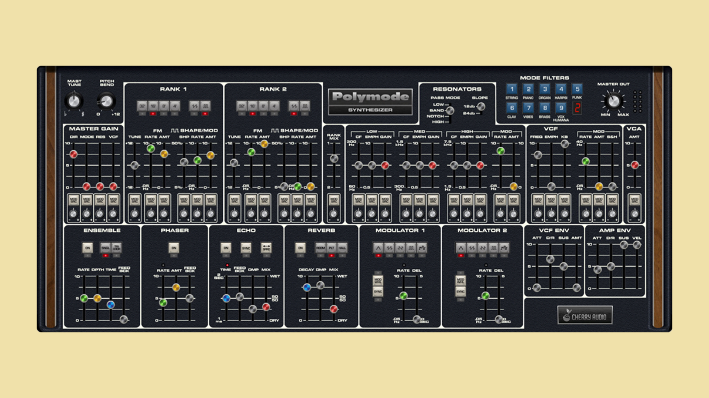Viewport: 709px width, 398px height.
Task: Enable the Echo SYNC button
Action: click(x=246, y=248)
